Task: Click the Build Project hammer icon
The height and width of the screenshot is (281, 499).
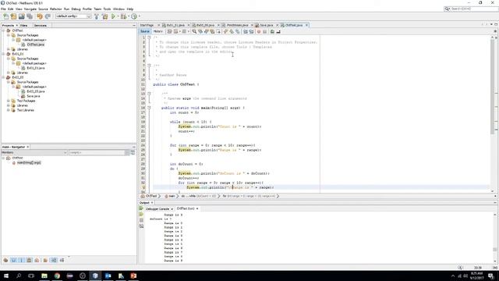Action: [x=97, y=16]
